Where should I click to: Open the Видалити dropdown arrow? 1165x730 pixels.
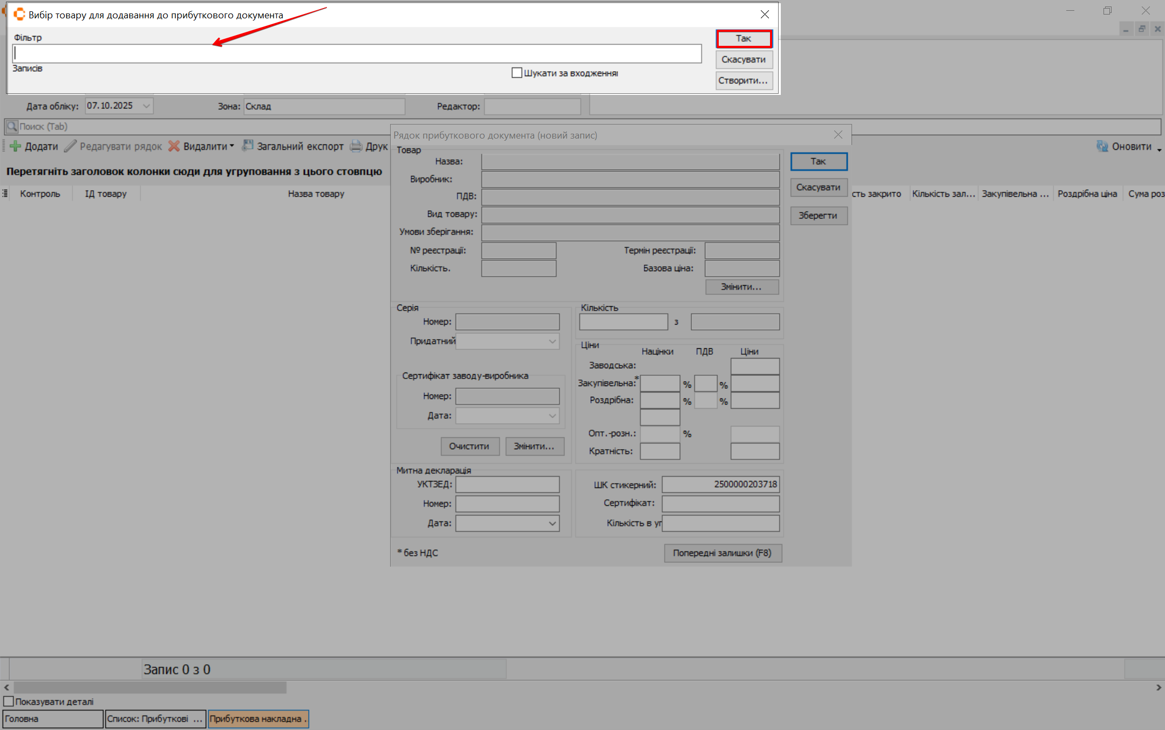coord(232,146)
